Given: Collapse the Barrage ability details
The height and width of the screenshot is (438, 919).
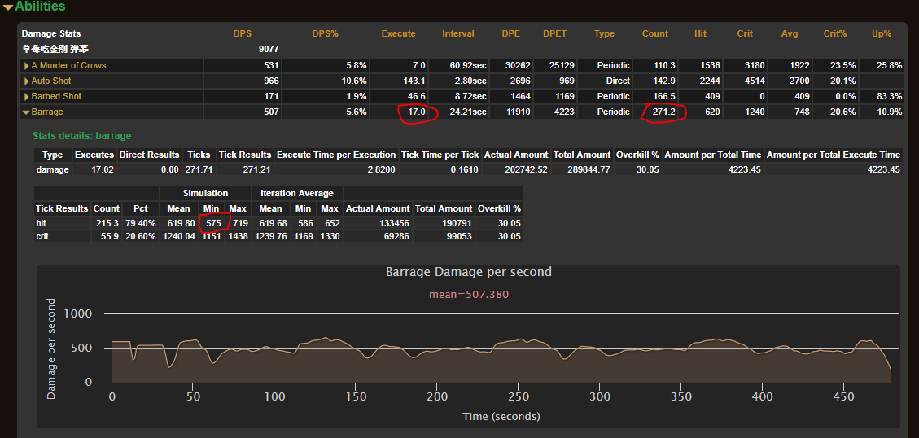Looking at the screenshot, I should pyautogui.click(x=46, y=112).
